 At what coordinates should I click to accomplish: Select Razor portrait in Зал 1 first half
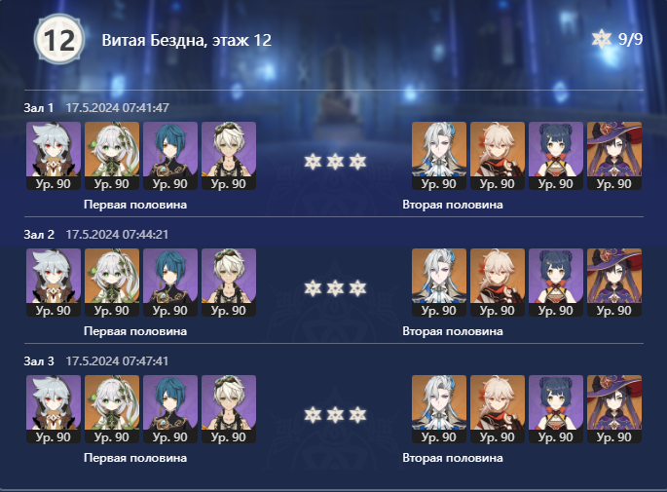(54, 155)
